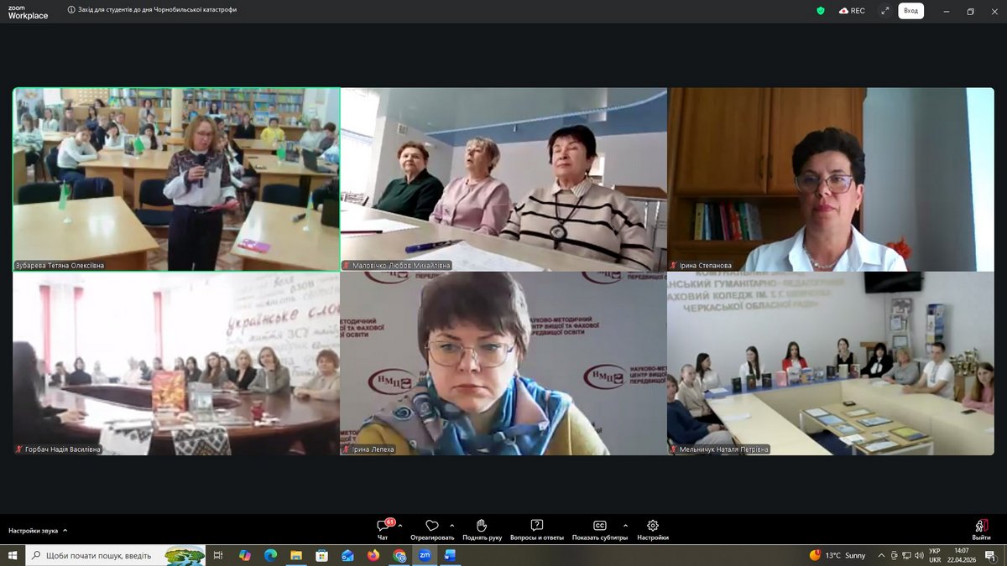Screen dimensions: 1007x566
Task: Raise hand with Поднять руку
Action: [x=482, y=529]
